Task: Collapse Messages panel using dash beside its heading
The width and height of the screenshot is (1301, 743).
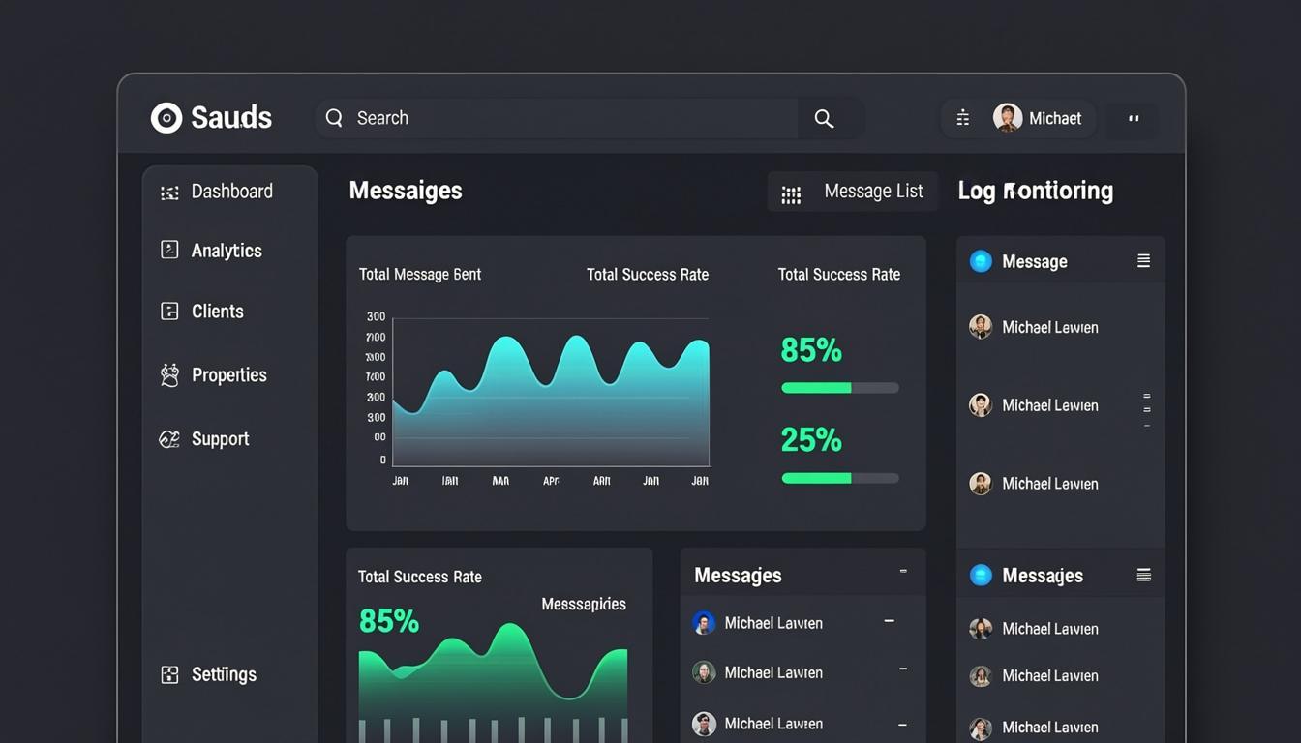Action: click(903, 572)
